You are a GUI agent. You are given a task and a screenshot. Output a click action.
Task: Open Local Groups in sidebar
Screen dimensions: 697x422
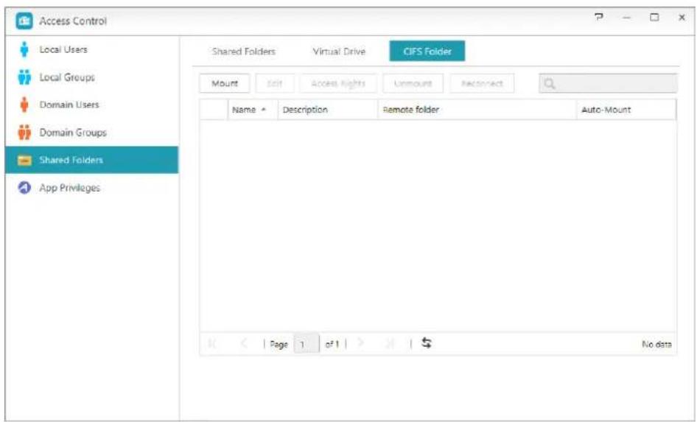(x=91, y=77)
